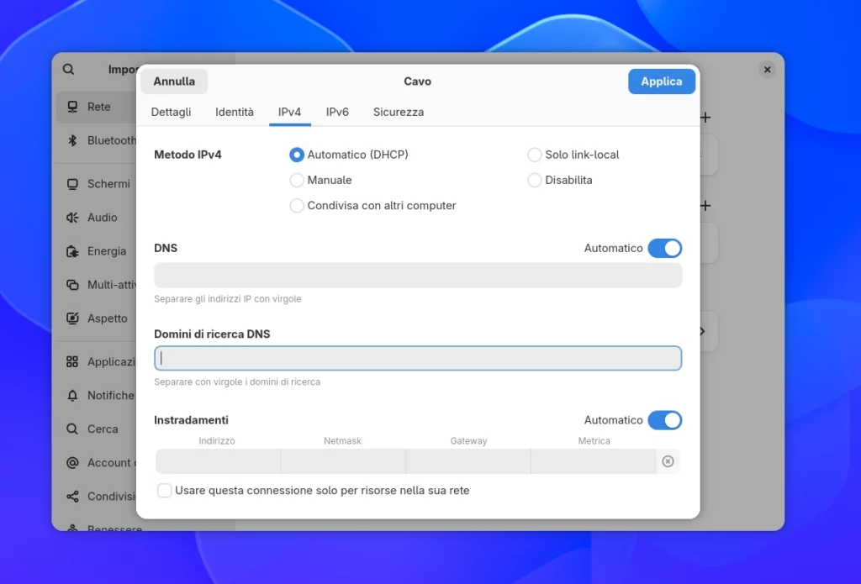Toggle the DNS Automatico switch
Screen dimensions: 861x584
pyautogui.click(x=664, y=248)
